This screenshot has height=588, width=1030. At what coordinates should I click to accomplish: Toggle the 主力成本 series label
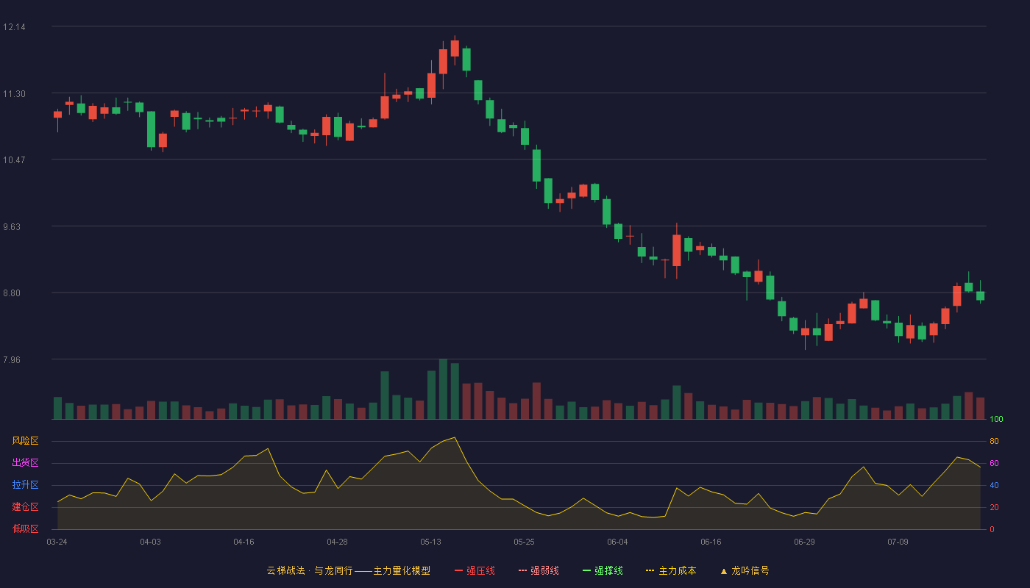click(x=677, y=570)
